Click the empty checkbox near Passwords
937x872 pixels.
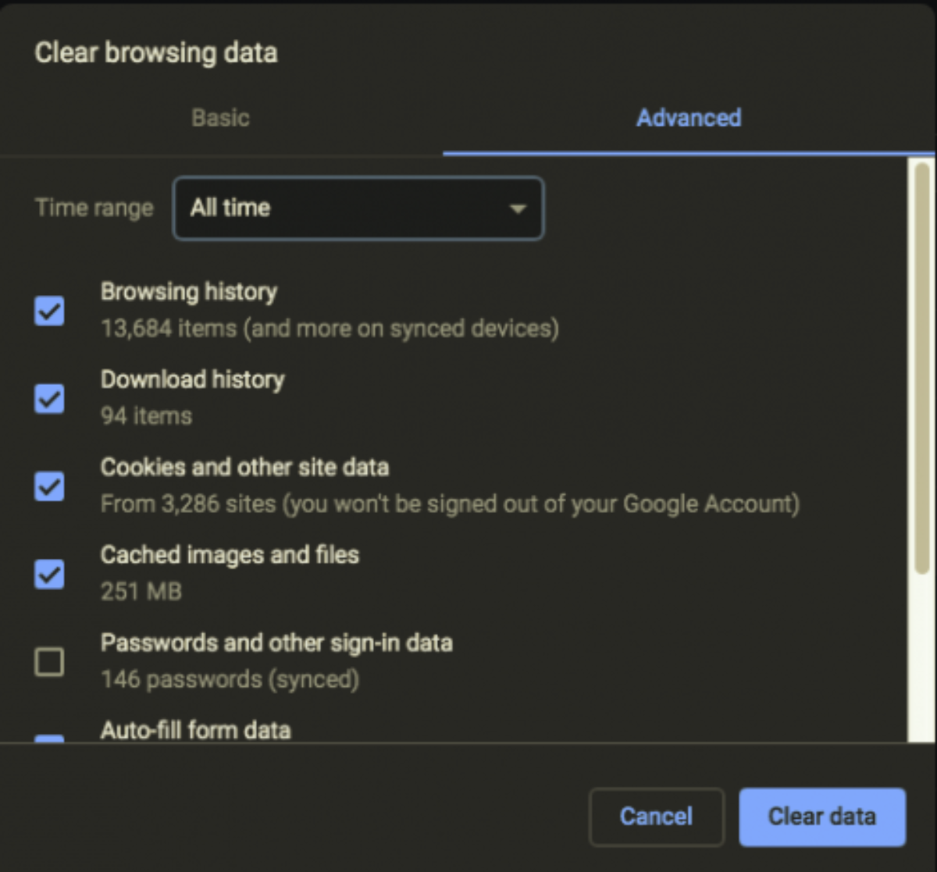49,661
